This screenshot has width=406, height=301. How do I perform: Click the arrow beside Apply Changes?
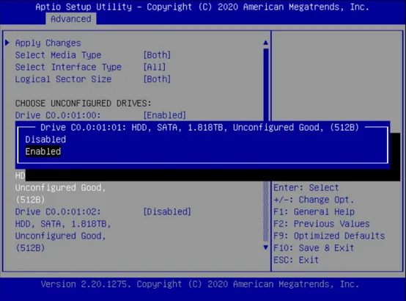click(x=7, y=43)
